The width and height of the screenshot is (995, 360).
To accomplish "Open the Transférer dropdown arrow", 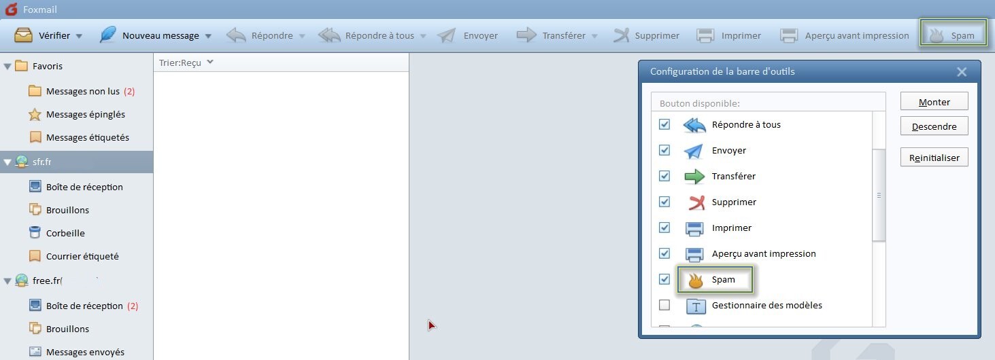I will click(x=594, y=36).
